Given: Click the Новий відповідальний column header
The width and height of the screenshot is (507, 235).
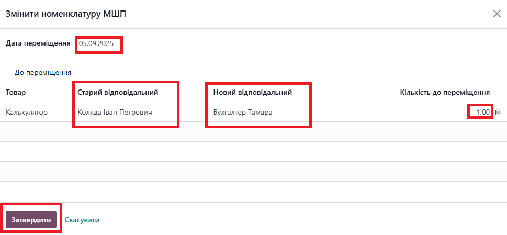Looking at the screenshot, I should [252, 92].
